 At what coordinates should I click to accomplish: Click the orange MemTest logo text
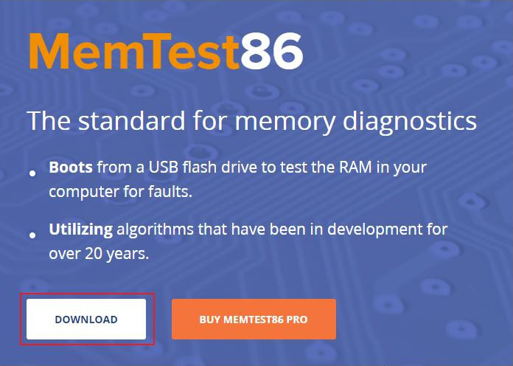click(x=134, y=52)
